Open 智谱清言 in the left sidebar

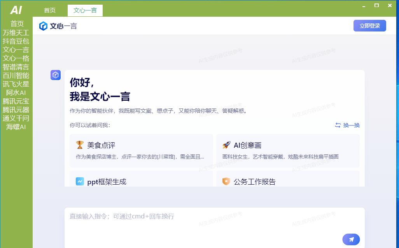coord(16,67)
